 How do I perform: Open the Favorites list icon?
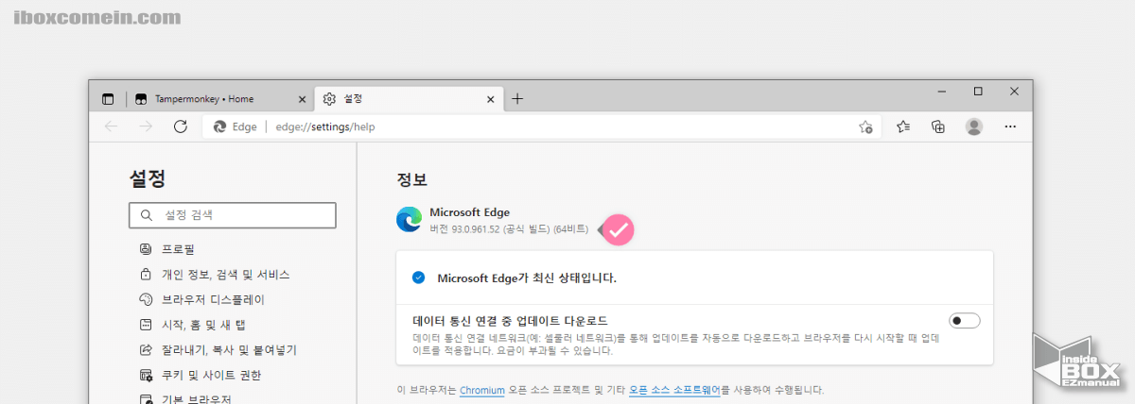coord(903,126)
